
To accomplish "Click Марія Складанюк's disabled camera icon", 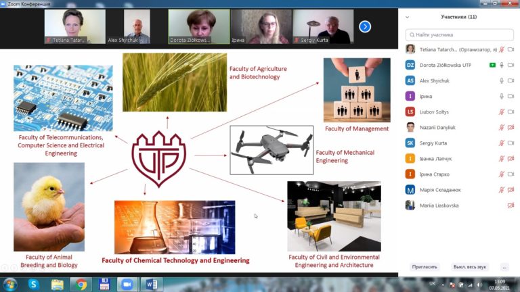I will tap(511, 190).
